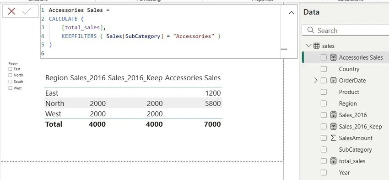Check the Sales_2016 field checkbox
The width and height of the screenshot is (389, 180).
pyautogui.click(x=324, y=115)
